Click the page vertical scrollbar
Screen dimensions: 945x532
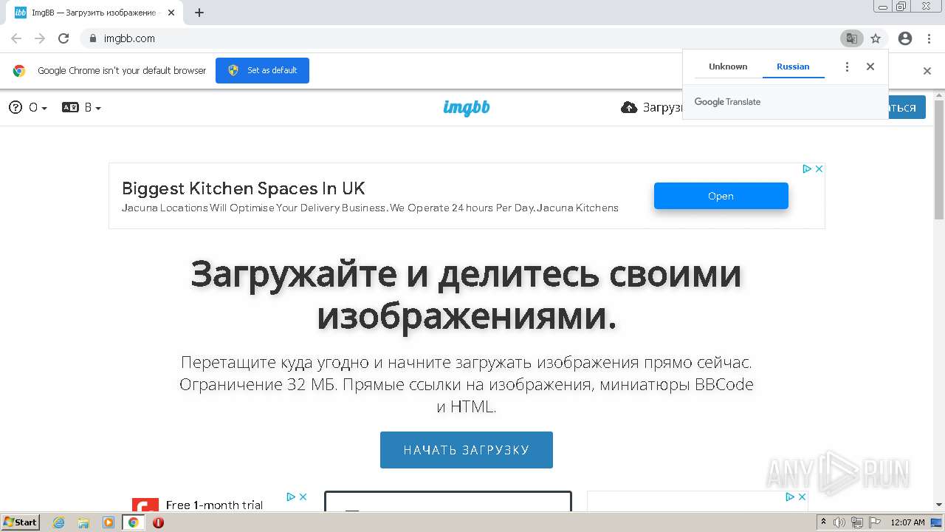[x=939, y=160]
